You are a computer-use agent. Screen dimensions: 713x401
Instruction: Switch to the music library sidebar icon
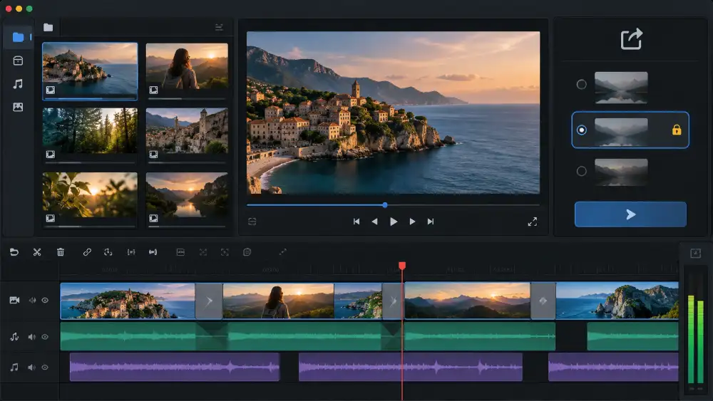18,84
